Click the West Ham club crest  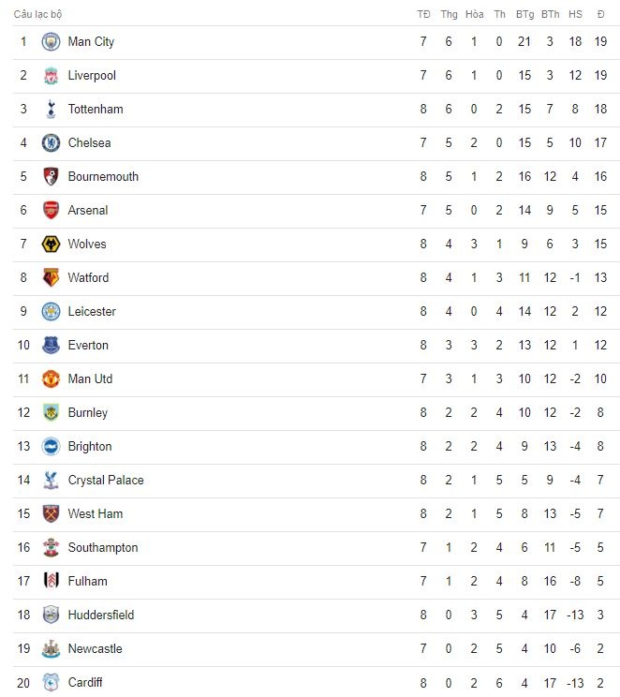coord(51,514)
